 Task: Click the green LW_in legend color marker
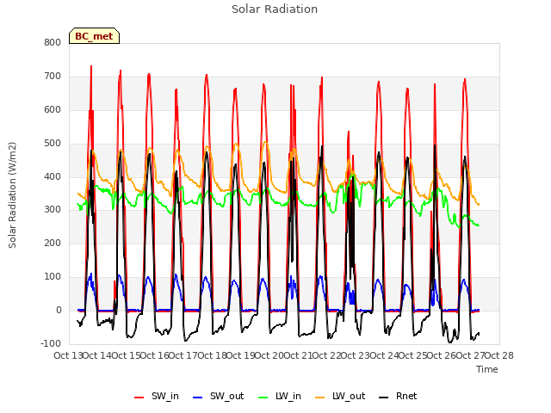click(263, 398)
